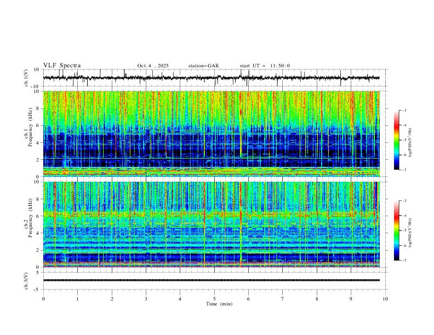Click the "7" time axis tick label
The width and height of the screenshot is (434, 335).
[x=283, y=299]
